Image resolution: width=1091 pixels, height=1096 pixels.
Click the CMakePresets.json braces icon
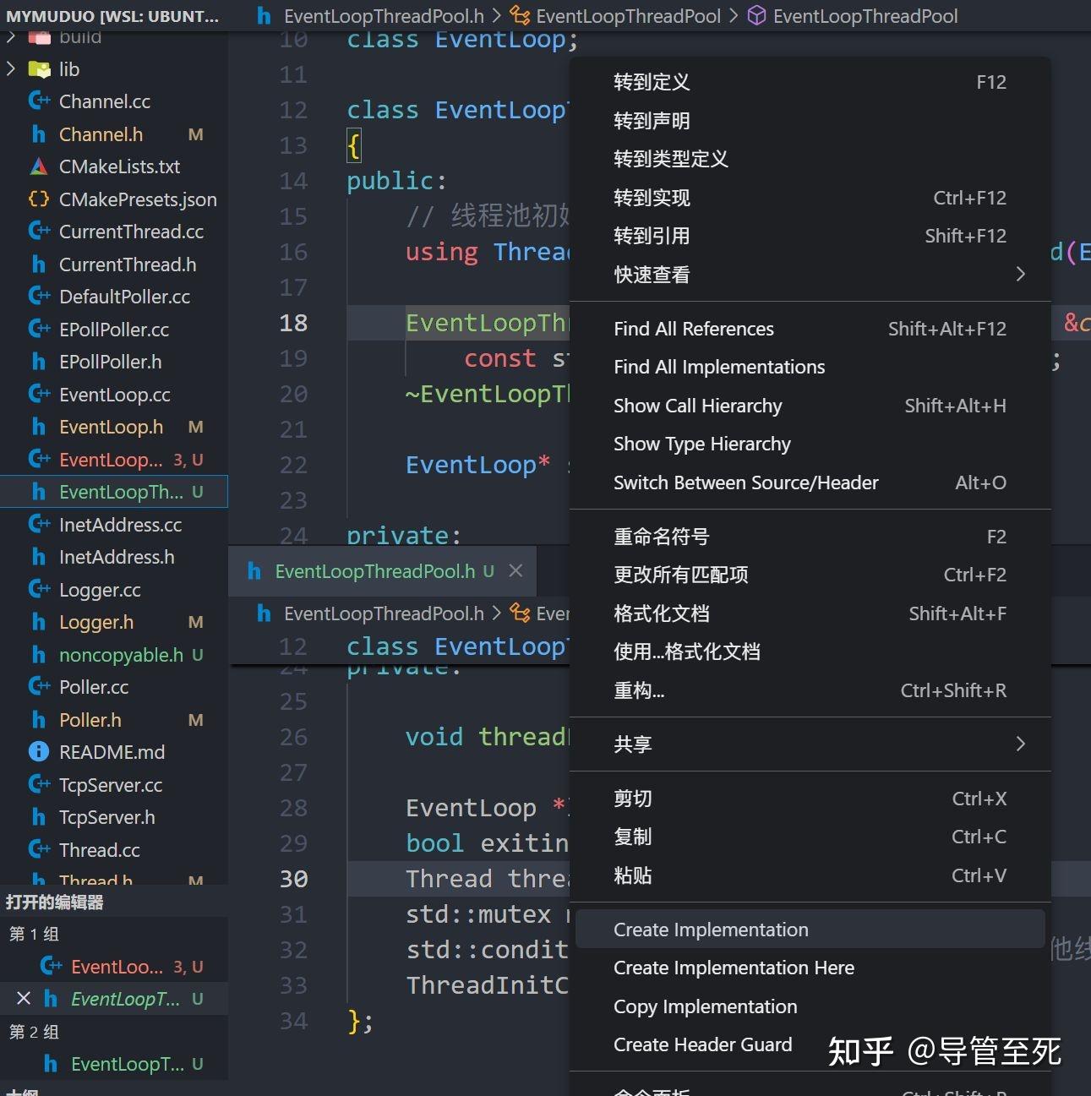(x=39, y=199)
